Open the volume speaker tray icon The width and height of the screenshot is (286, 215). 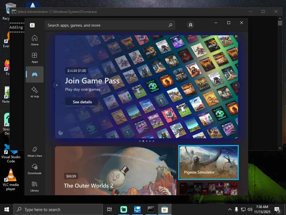click(250, 209)
